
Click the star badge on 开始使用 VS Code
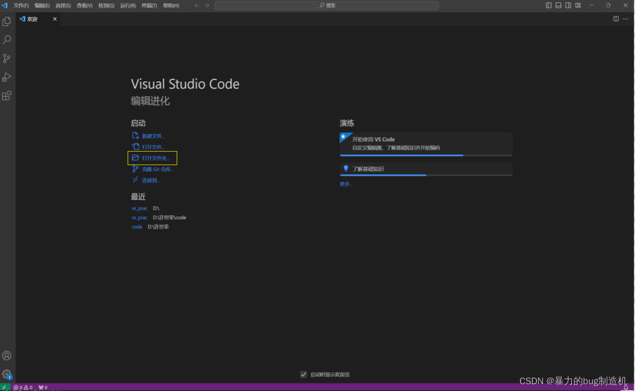343,137
